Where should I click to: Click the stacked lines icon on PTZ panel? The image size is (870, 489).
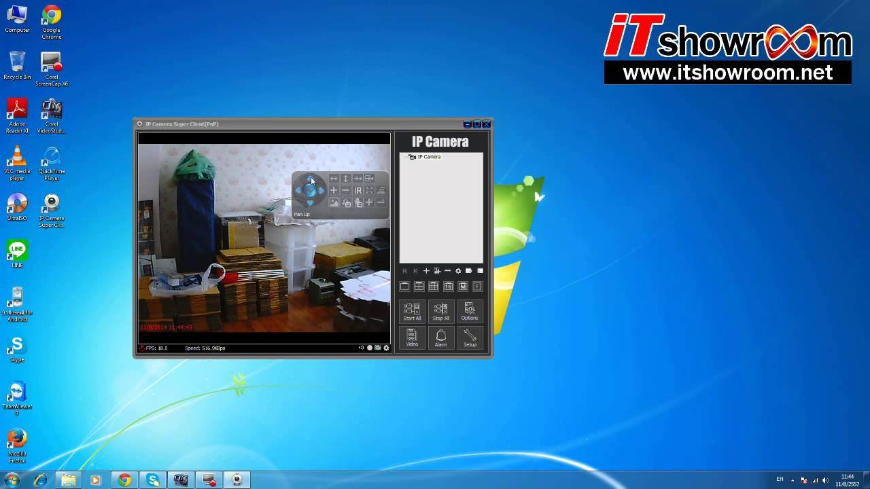click(x=381, y=190)
